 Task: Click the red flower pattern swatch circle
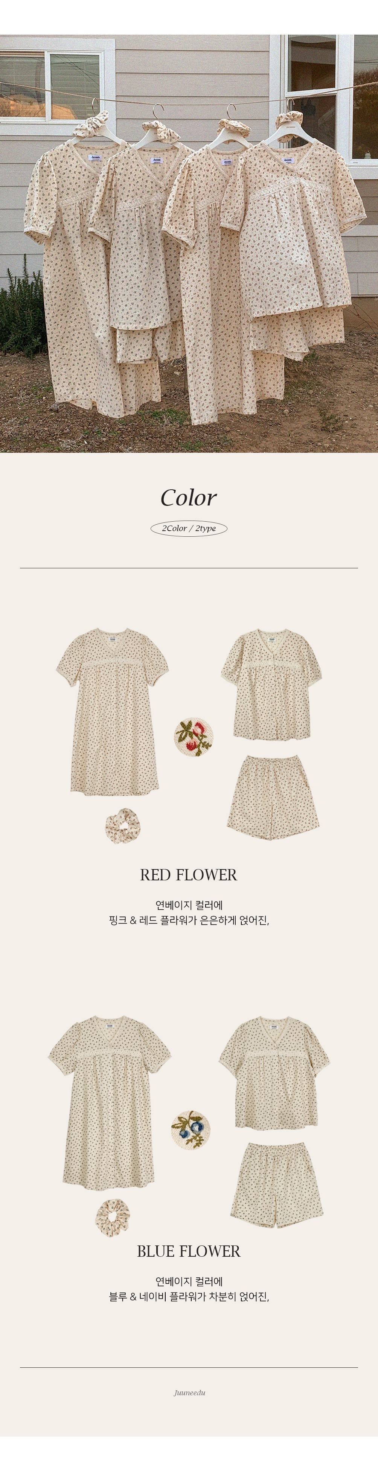(x=193, y=737)
